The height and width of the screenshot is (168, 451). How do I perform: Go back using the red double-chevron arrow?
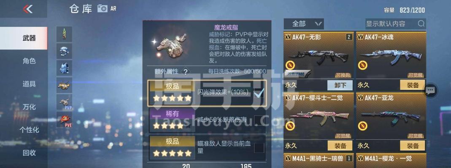[28, 9]
